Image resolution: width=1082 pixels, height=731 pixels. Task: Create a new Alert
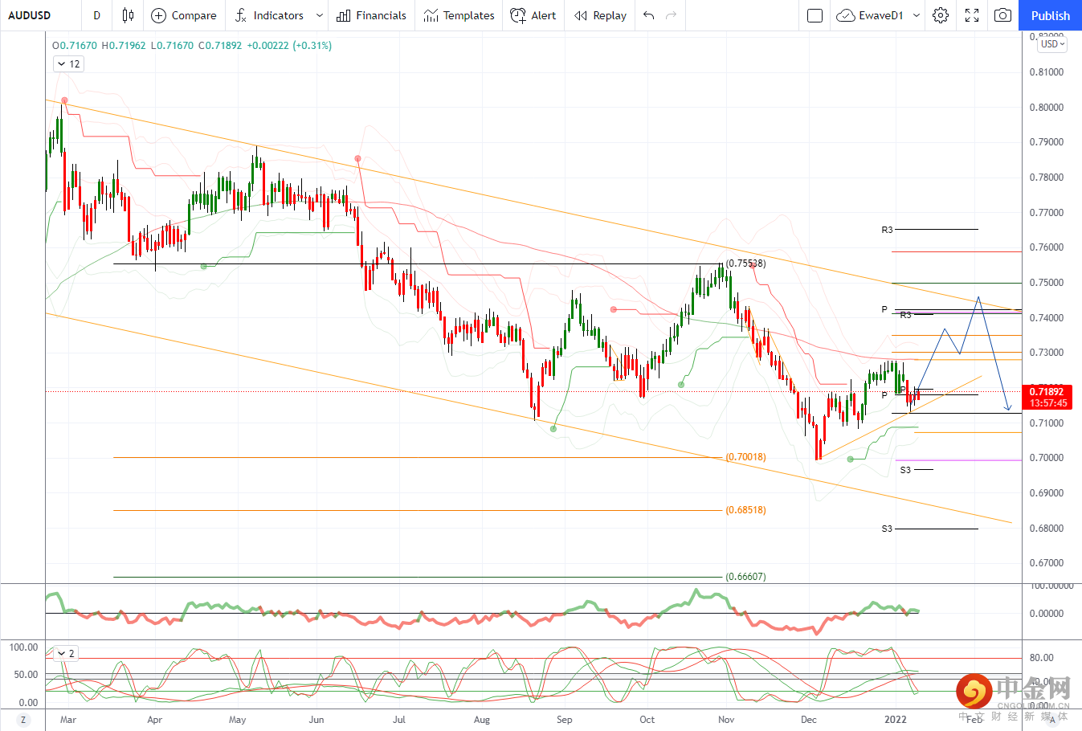(x=533, y=15)
